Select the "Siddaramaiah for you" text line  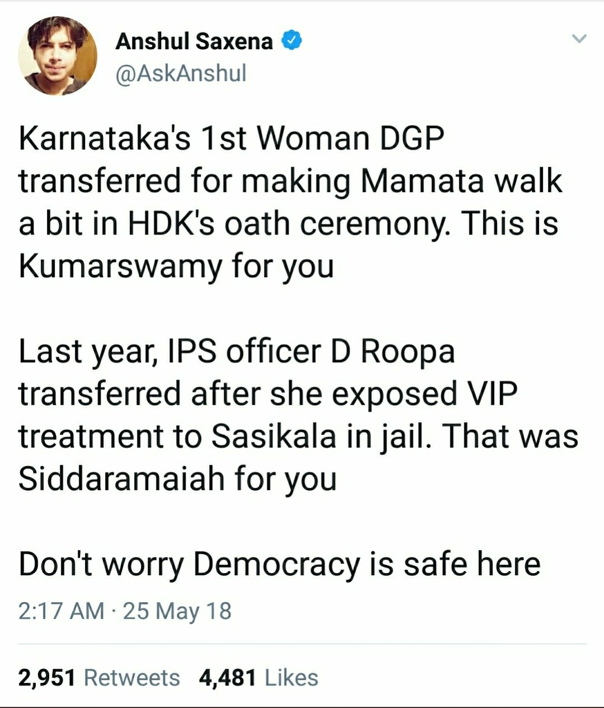[177, 479]
